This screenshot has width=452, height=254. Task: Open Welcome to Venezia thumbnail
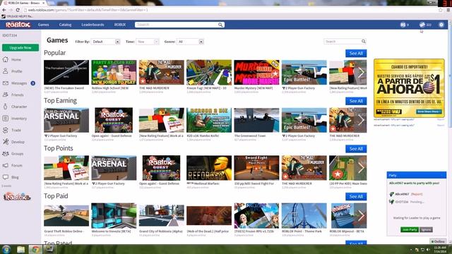point(114,215)
